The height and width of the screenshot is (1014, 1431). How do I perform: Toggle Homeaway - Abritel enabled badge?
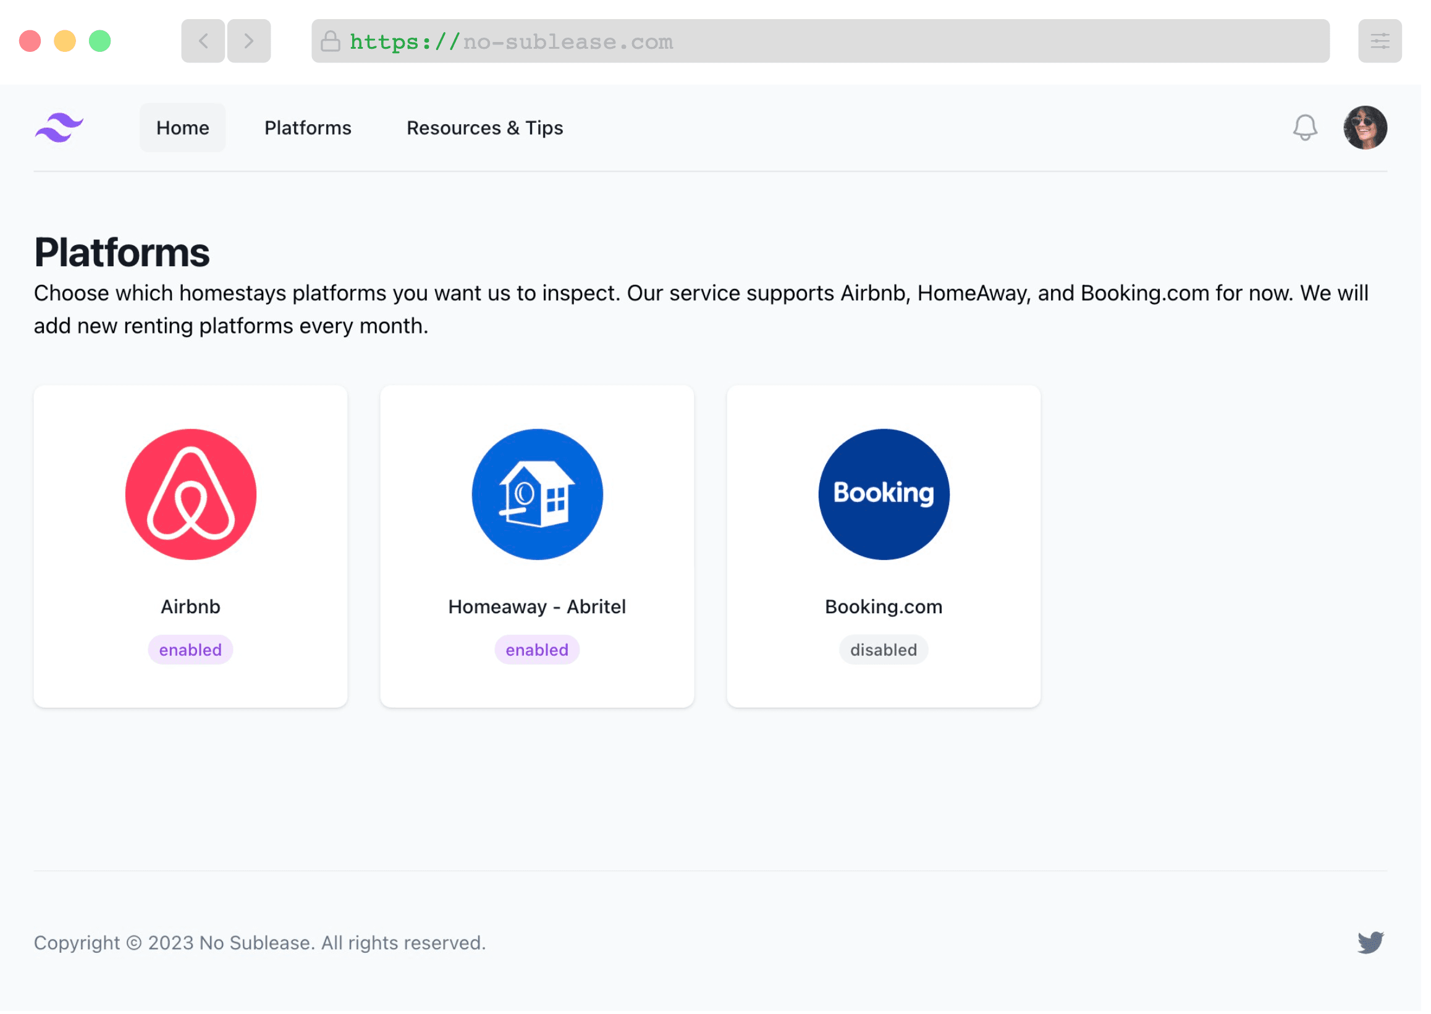[x=537, y=650]
